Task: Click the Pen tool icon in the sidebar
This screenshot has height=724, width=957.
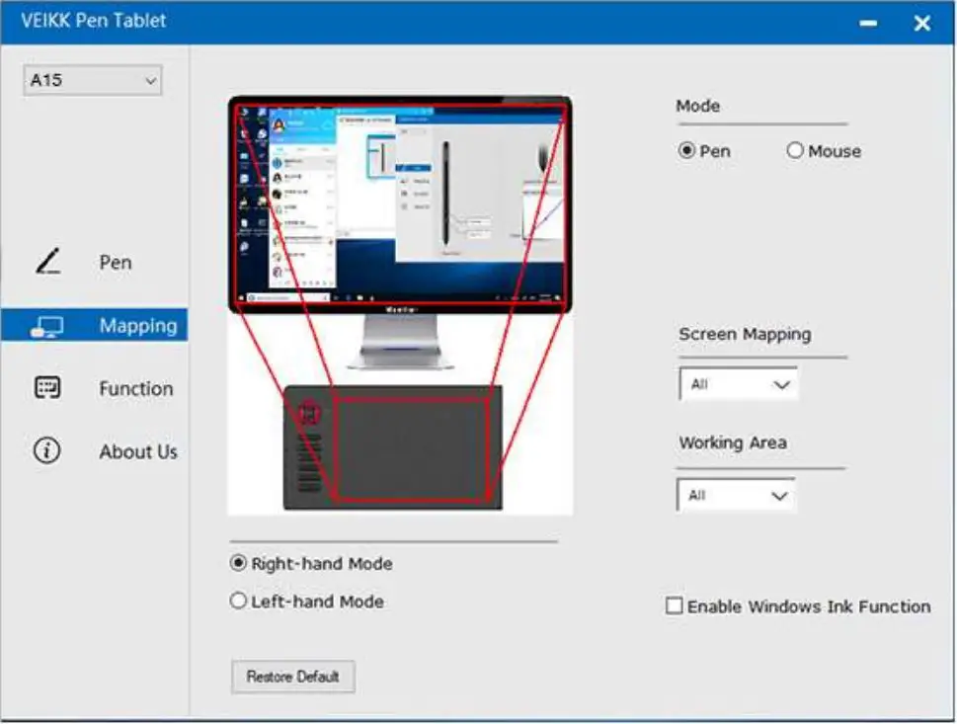Action: (46, 260)
